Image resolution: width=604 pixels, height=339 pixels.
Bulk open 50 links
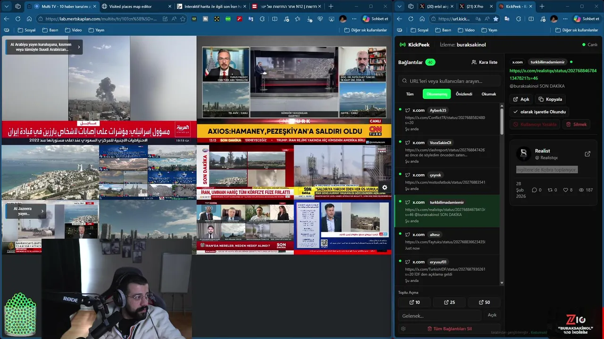tap(484, 302)
